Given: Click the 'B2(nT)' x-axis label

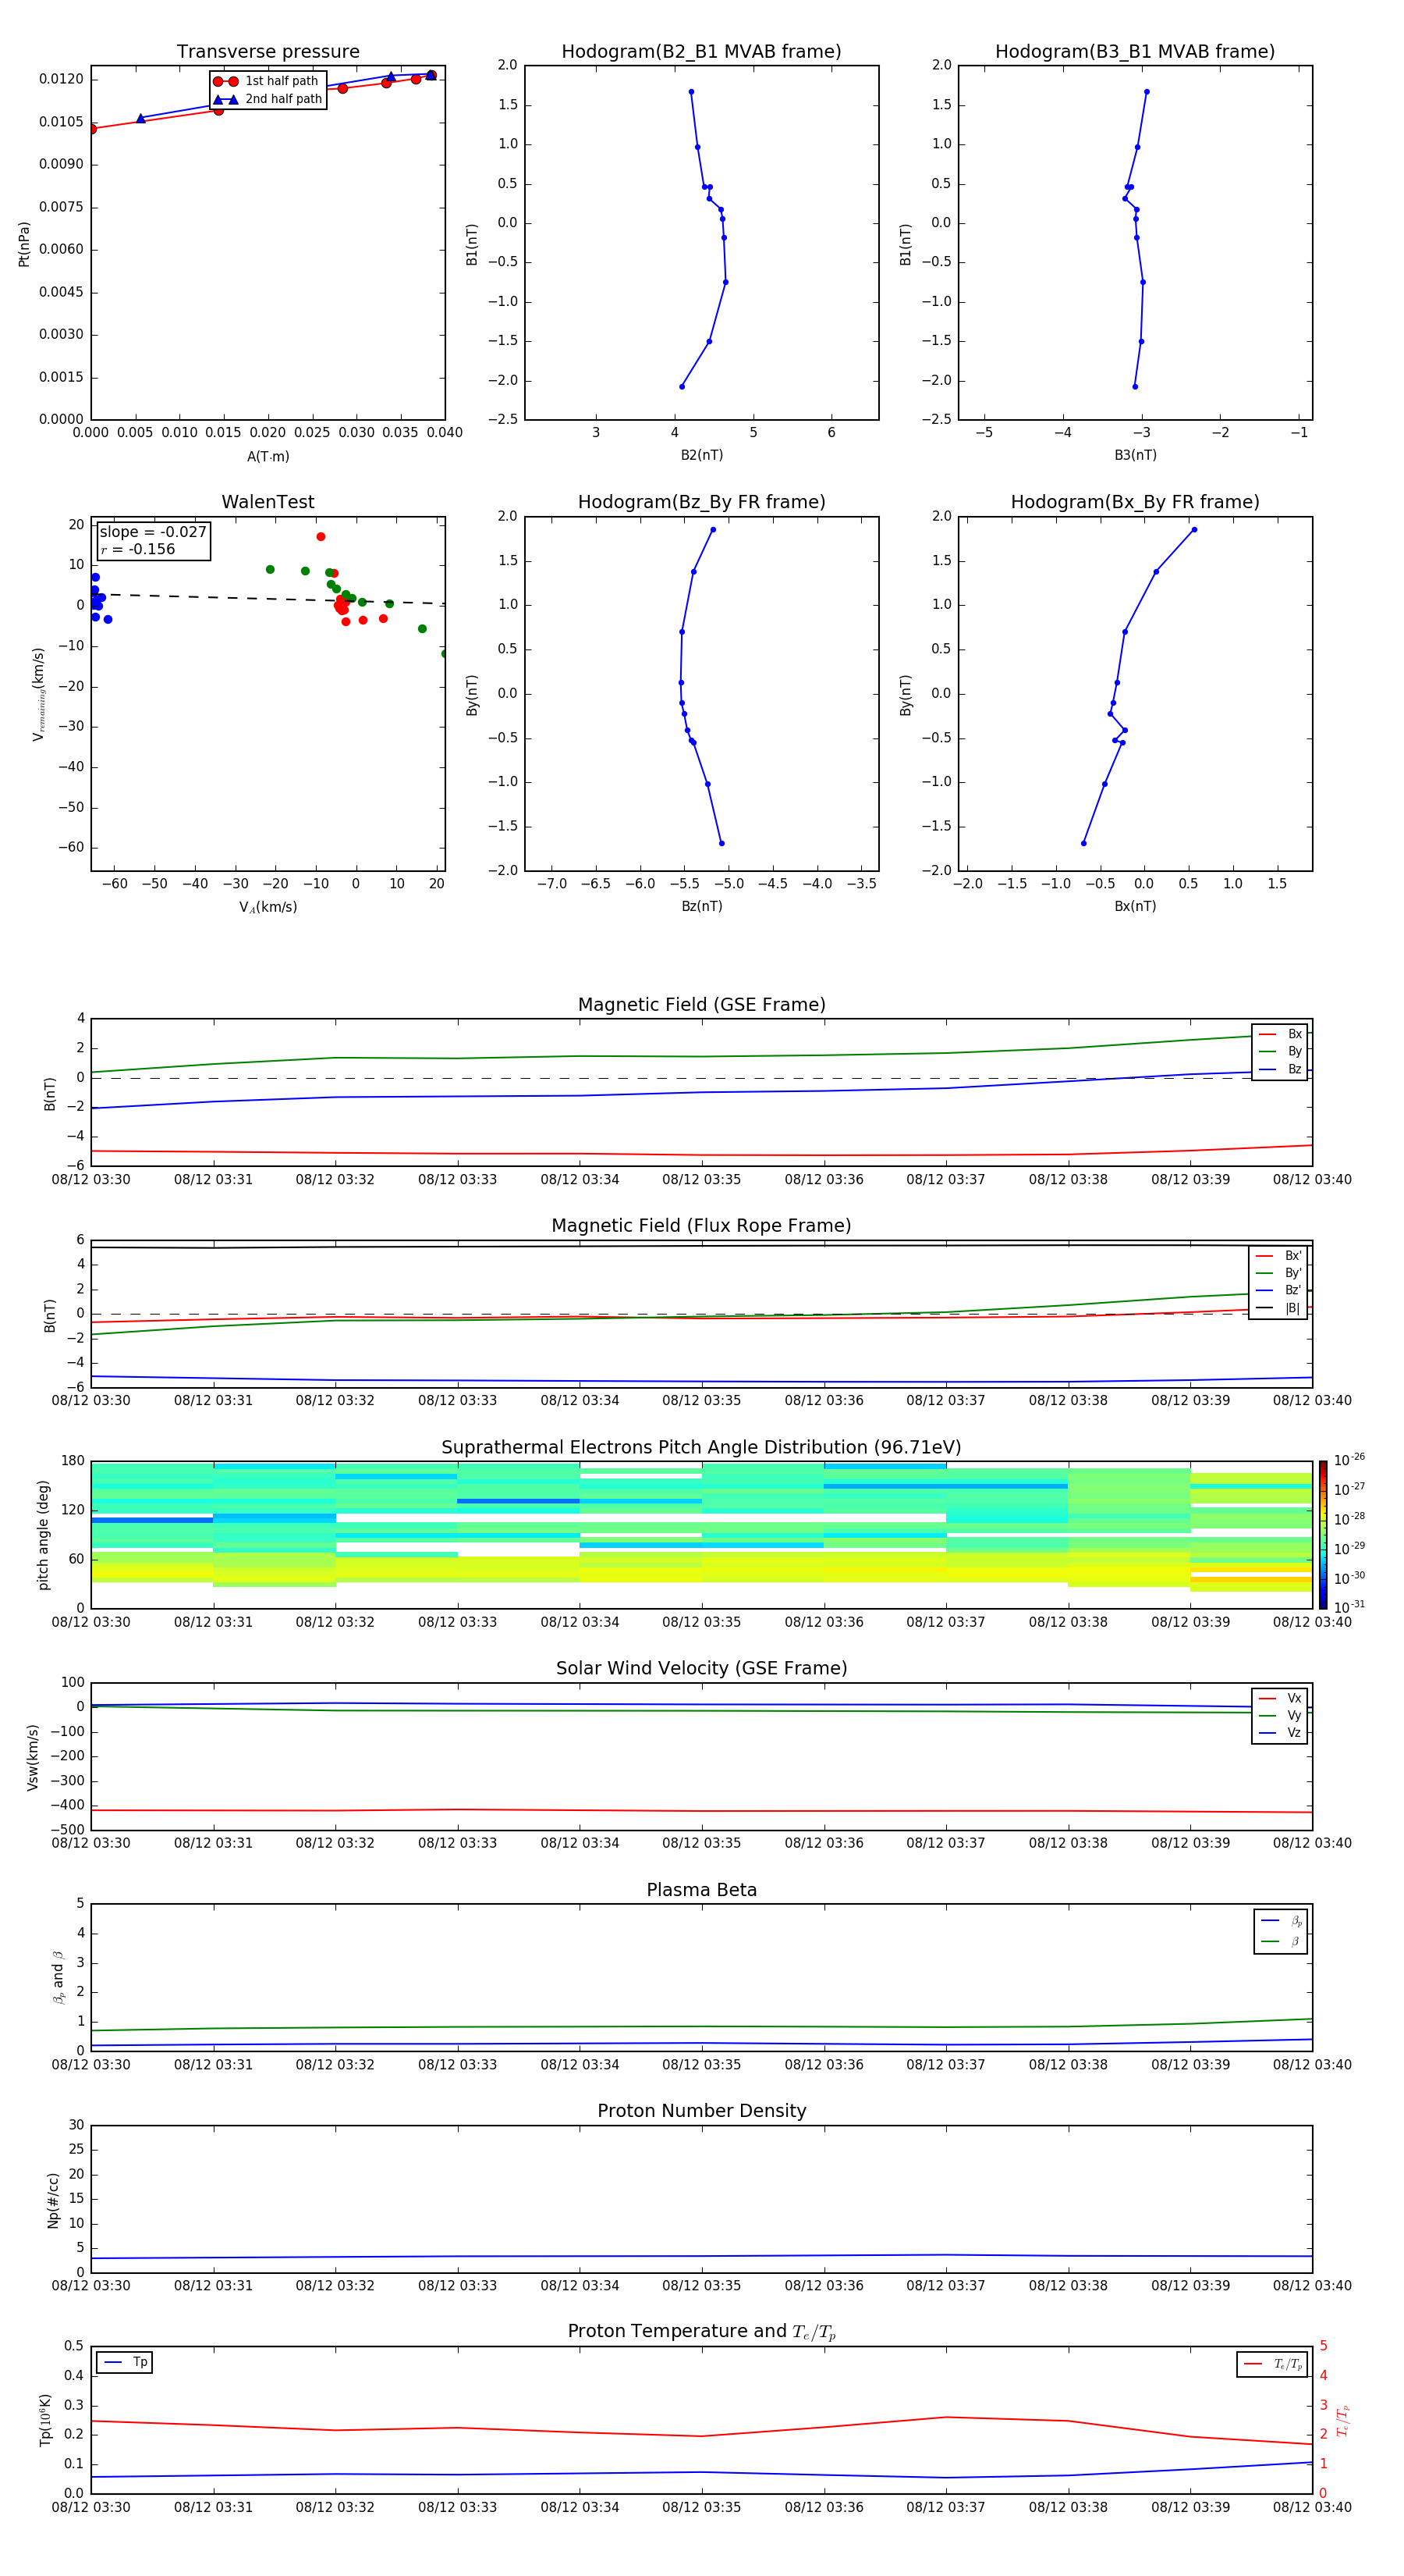Looking at the screenshot, I should [x=701, y=455].
